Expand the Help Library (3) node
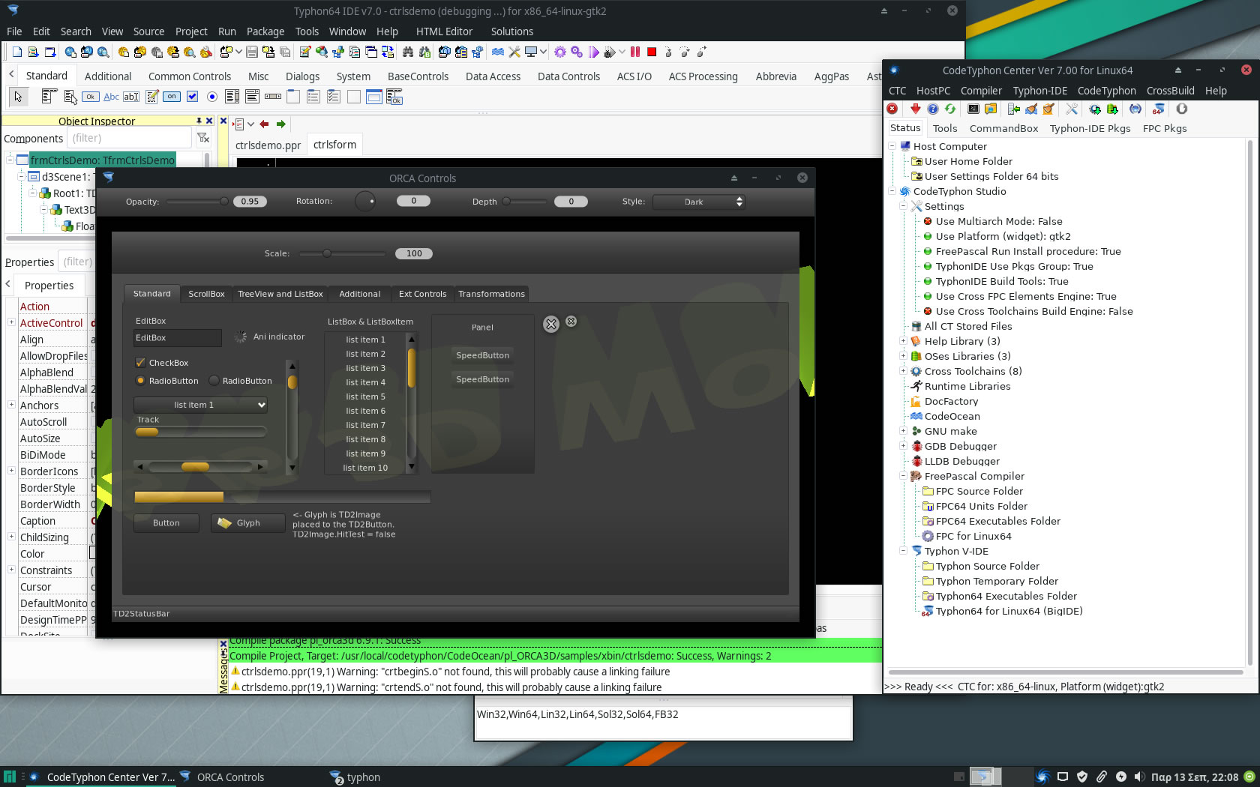The image size is (1260, 787). point(903,341)
